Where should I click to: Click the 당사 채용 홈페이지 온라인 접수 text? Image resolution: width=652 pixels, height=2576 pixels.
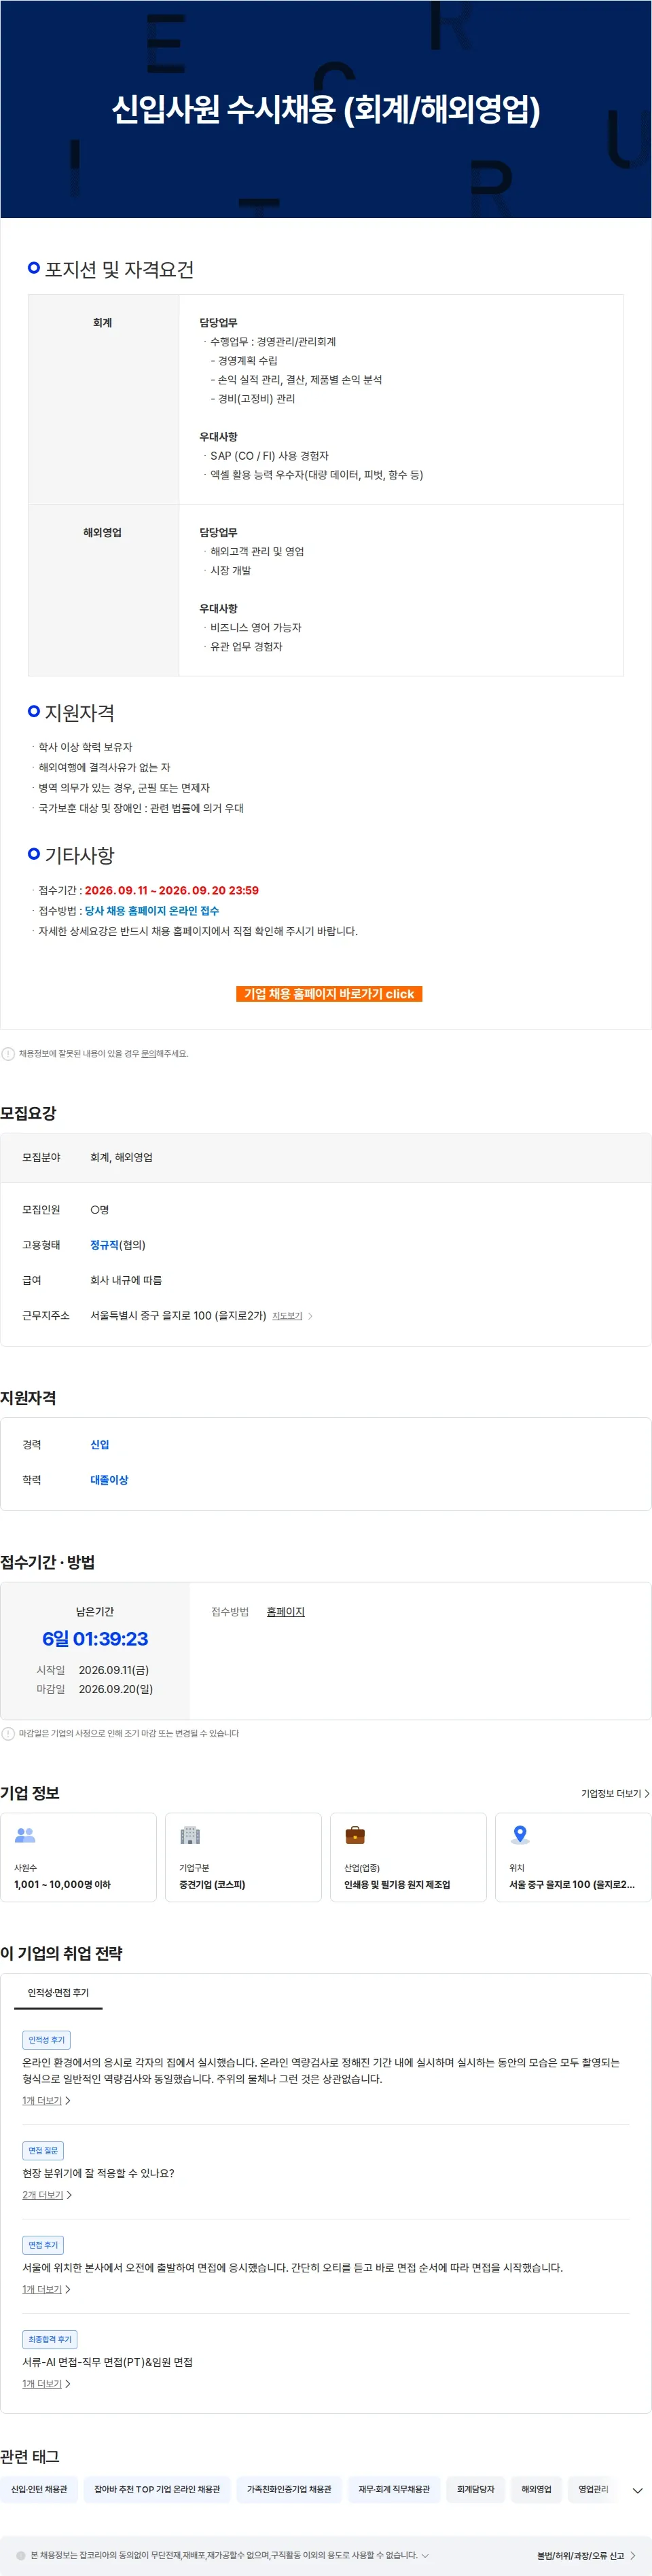[152, 910]
